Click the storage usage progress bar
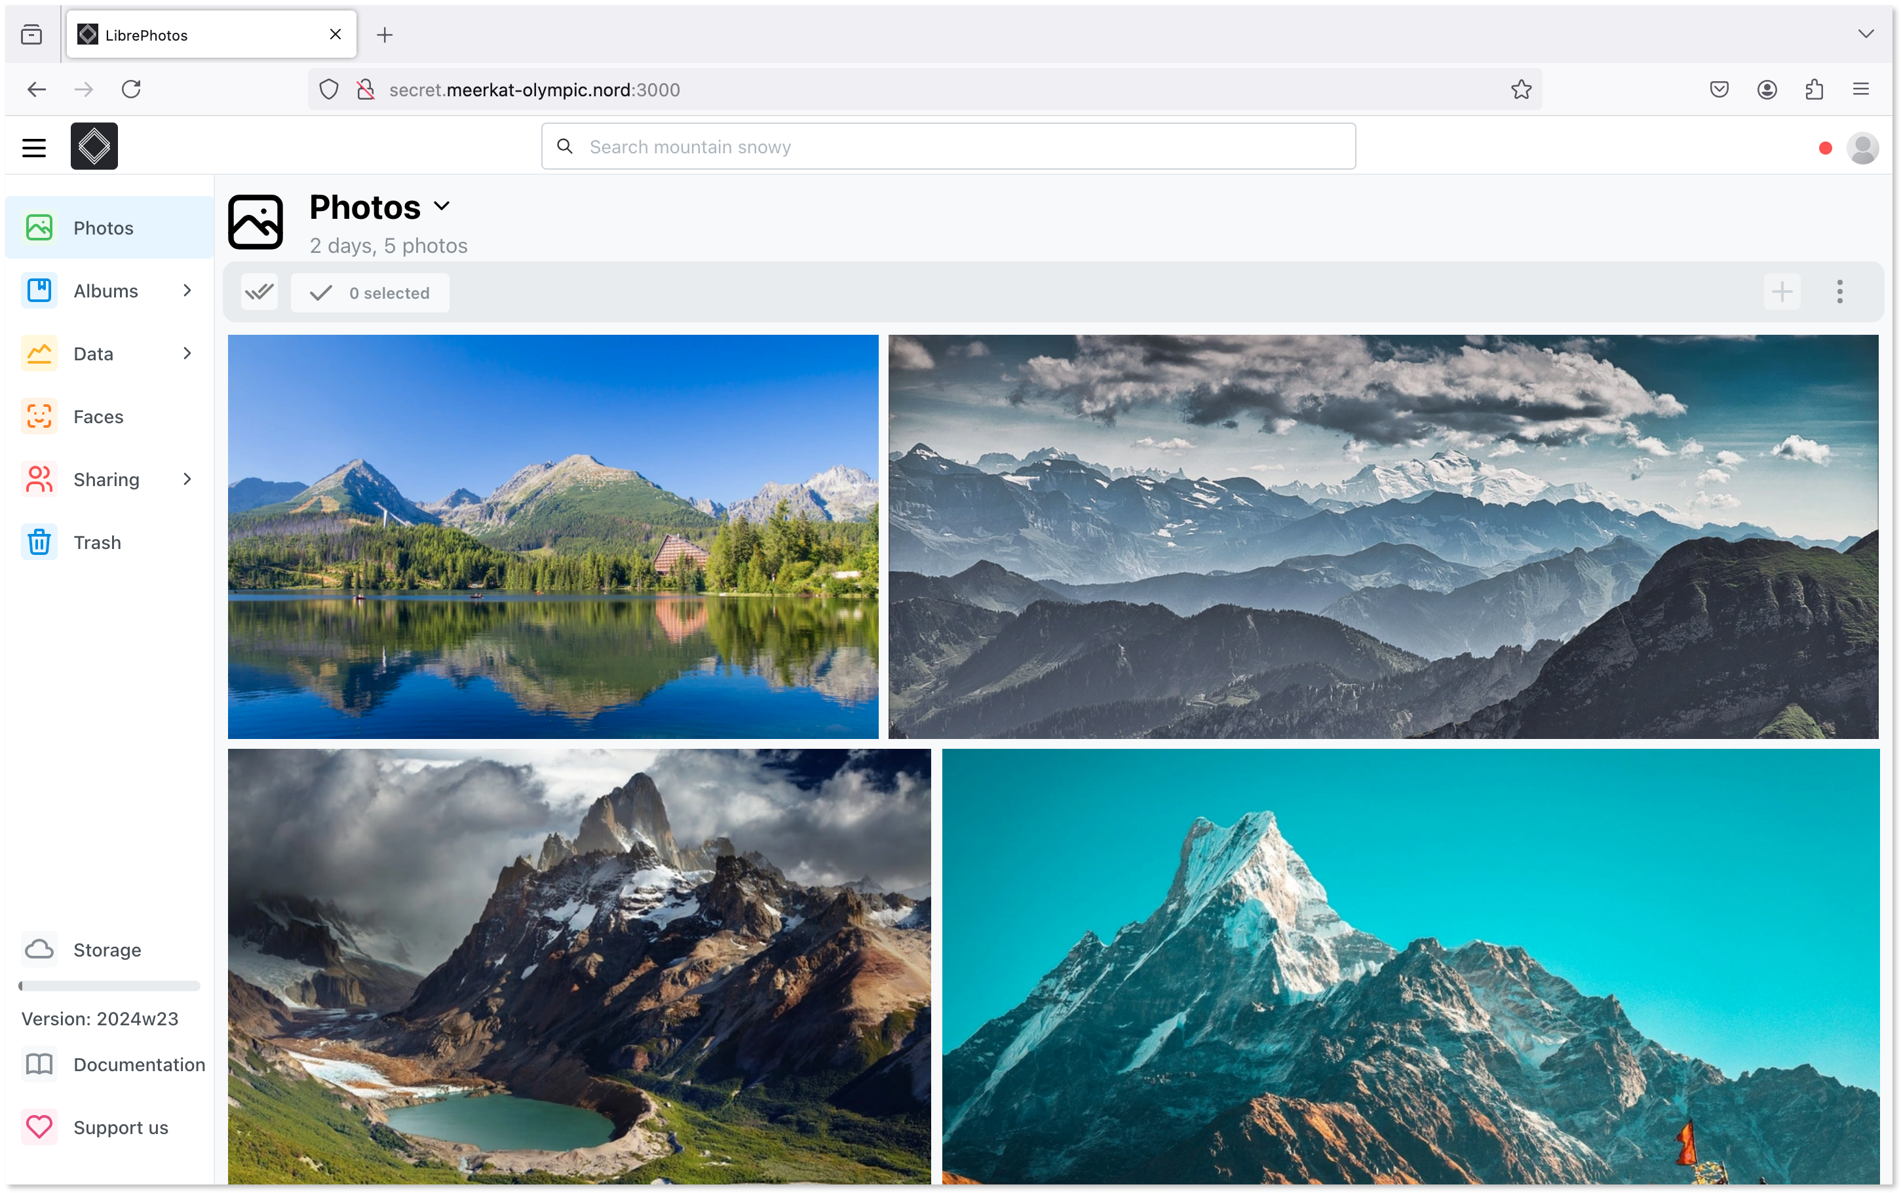The image size is (1901, 1193). tap(109, 985)
